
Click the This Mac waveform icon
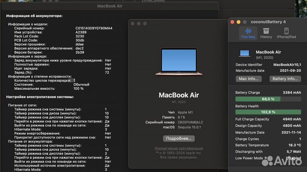248,31
